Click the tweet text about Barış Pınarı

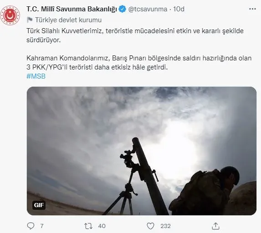(139, 63)
